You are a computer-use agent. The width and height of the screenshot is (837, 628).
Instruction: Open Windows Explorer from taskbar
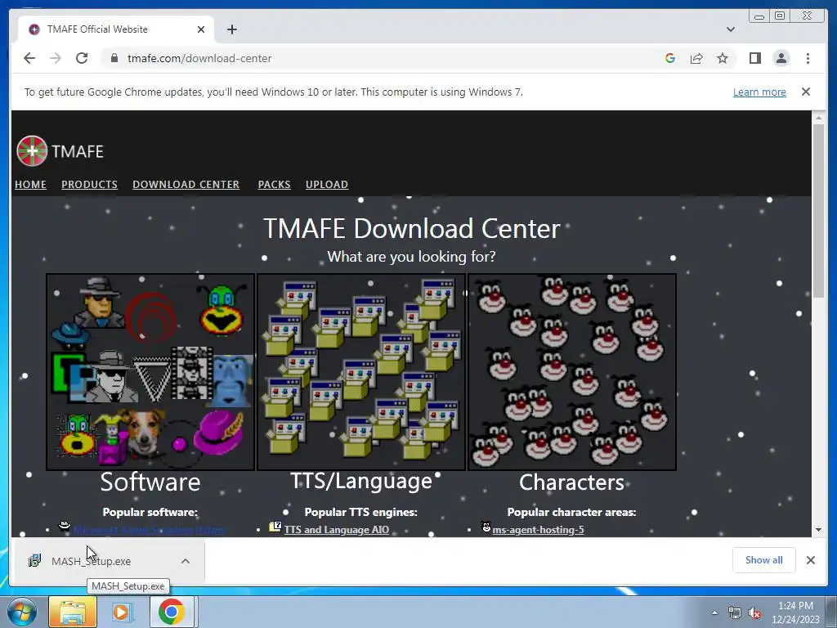pos(73,612)
